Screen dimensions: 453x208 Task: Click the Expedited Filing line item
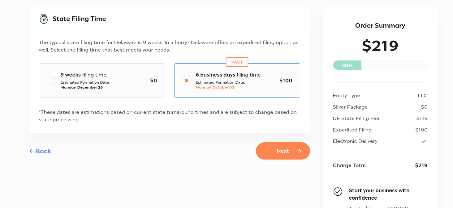coord(380,130)
